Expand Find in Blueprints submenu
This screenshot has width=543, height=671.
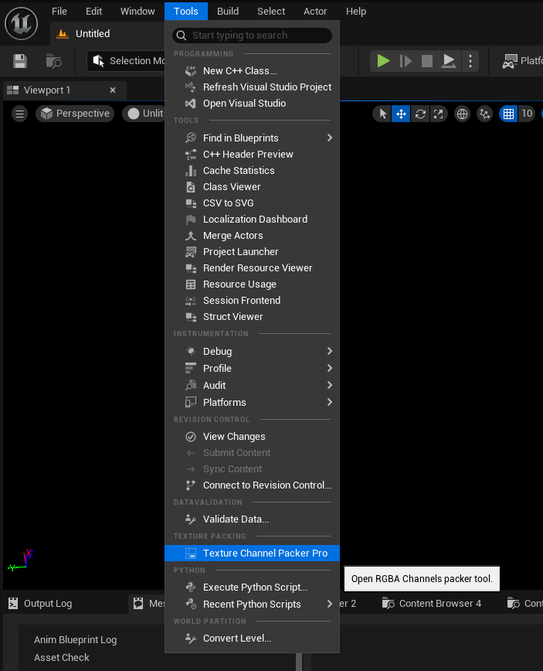[x=253, y=138]
